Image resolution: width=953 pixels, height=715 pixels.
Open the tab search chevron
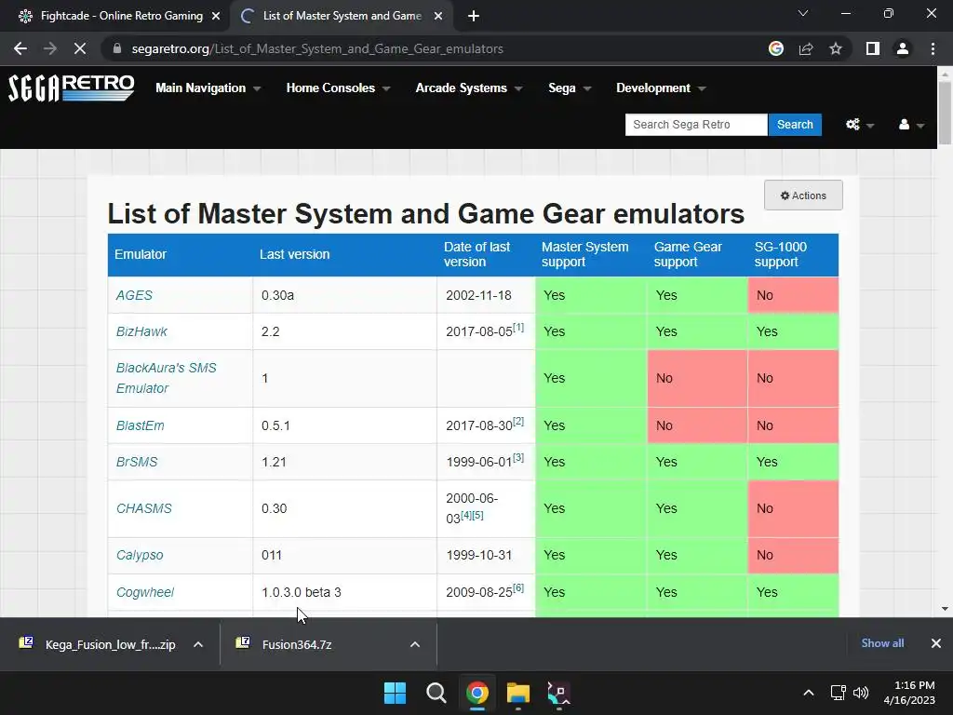coord(803,13)
